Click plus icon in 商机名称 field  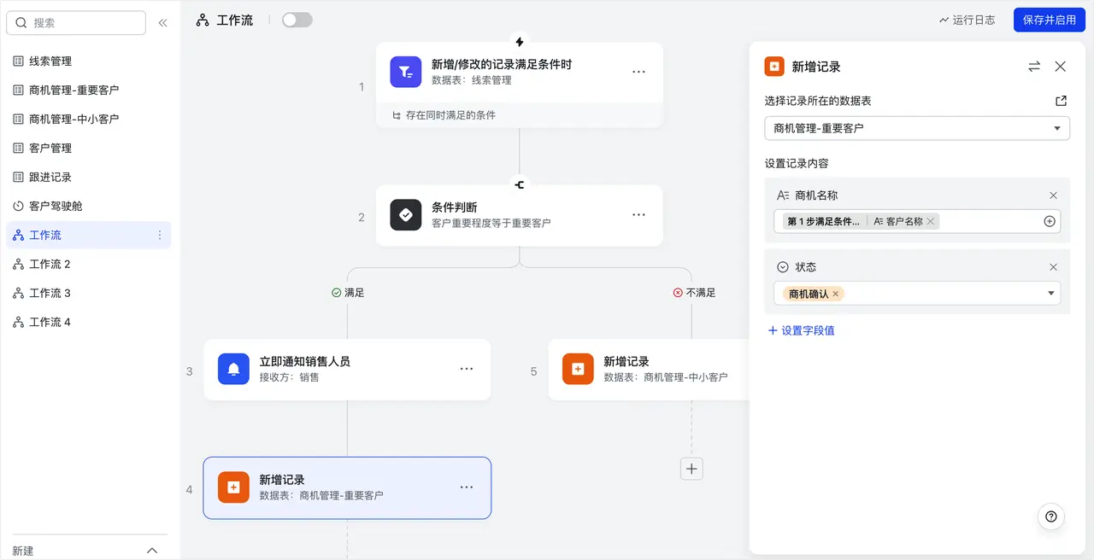tap(1050, 221)
